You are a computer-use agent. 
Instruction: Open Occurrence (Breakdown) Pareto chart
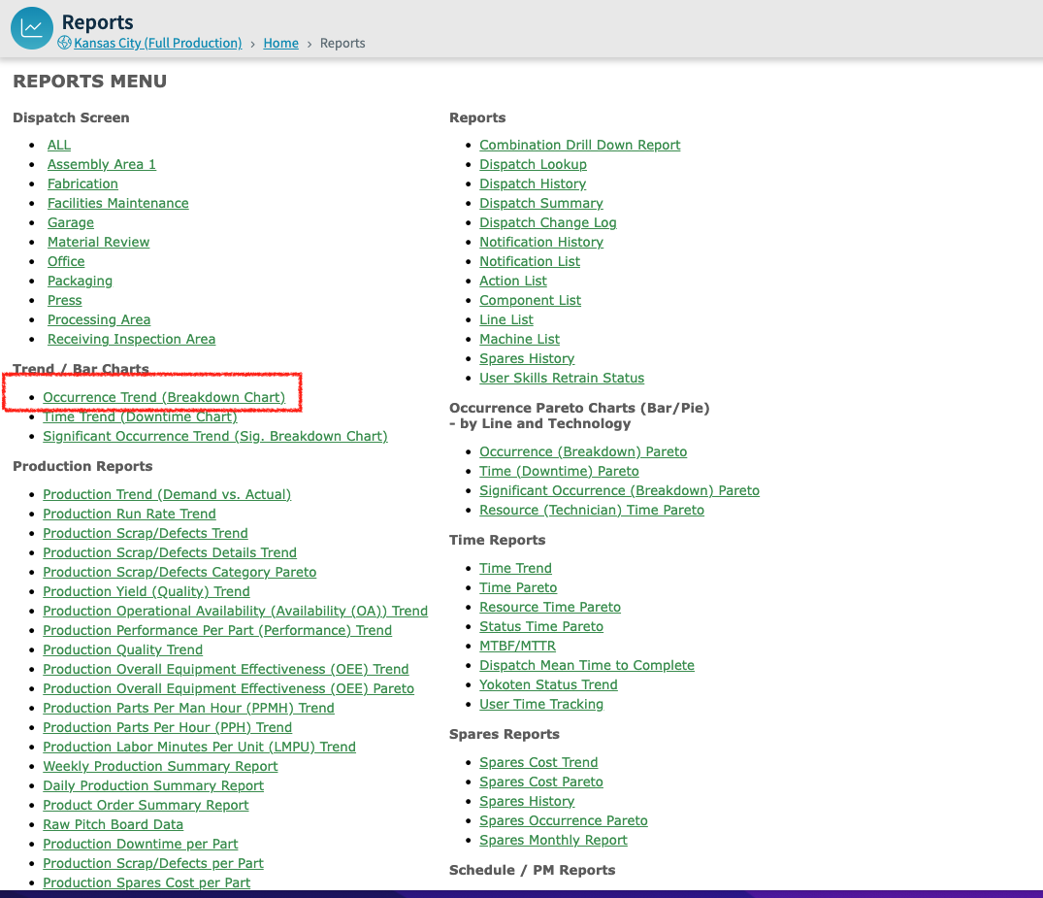click(x=583, y=452)
